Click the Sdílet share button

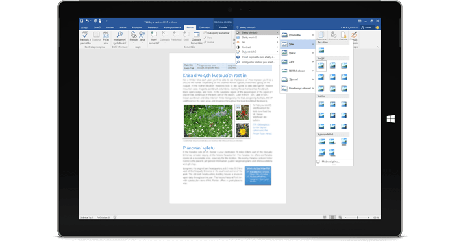(x=366, y=28)
